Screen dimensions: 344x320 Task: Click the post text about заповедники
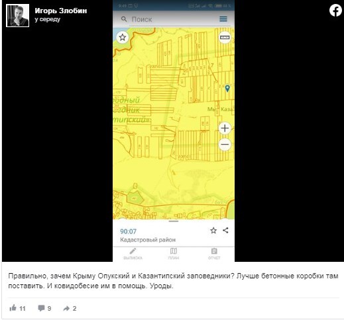click(x=173, y=281)
